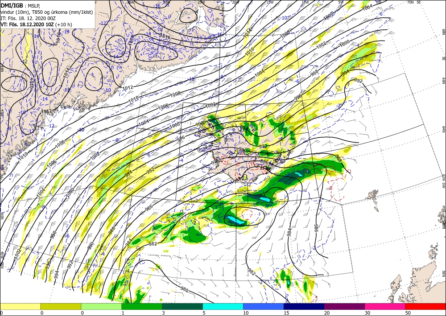446x316 pixels.
Task: Click the legend scale value '5'
Action: click(x=204, y=313)
